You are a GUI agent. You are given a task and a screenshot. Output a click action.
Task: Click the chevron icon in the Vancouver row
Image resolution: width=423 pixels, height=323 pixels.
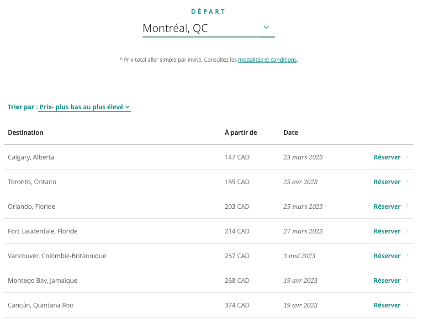coord(407,256)
